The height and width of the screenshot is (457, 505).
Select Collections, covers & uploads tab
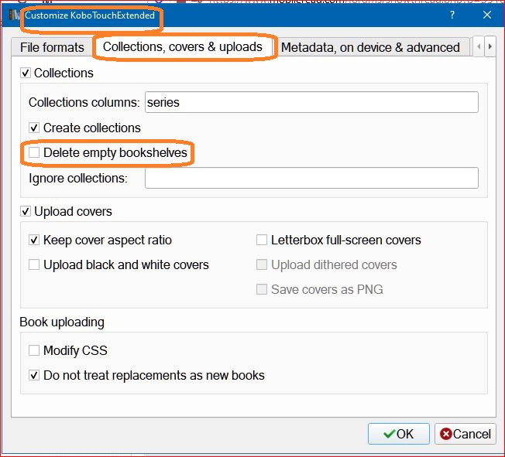183,47
